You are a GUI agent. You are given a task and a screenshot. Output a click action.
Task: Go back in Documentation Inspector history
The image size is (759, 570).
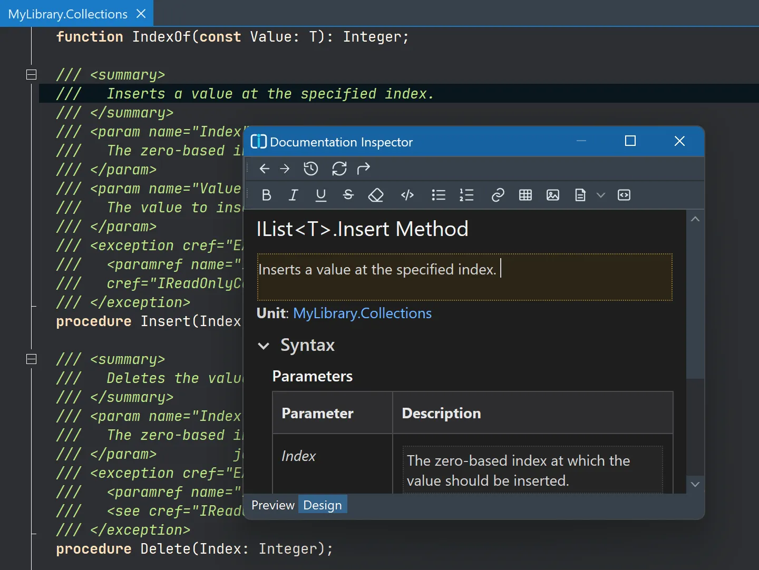click(265, 169)
